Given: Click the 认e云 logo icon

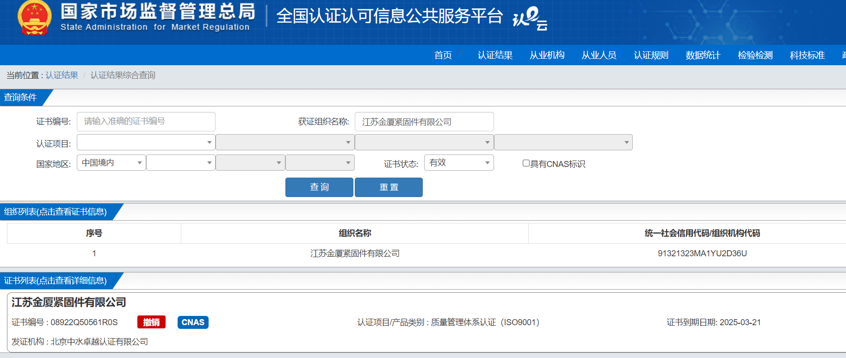Looking at the screenshot, I should coord(530,18).
